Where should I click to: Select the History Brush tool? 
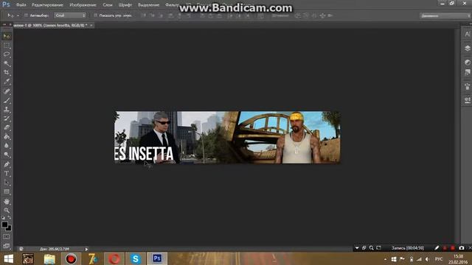pyautogui.click(x=7, y=119)
